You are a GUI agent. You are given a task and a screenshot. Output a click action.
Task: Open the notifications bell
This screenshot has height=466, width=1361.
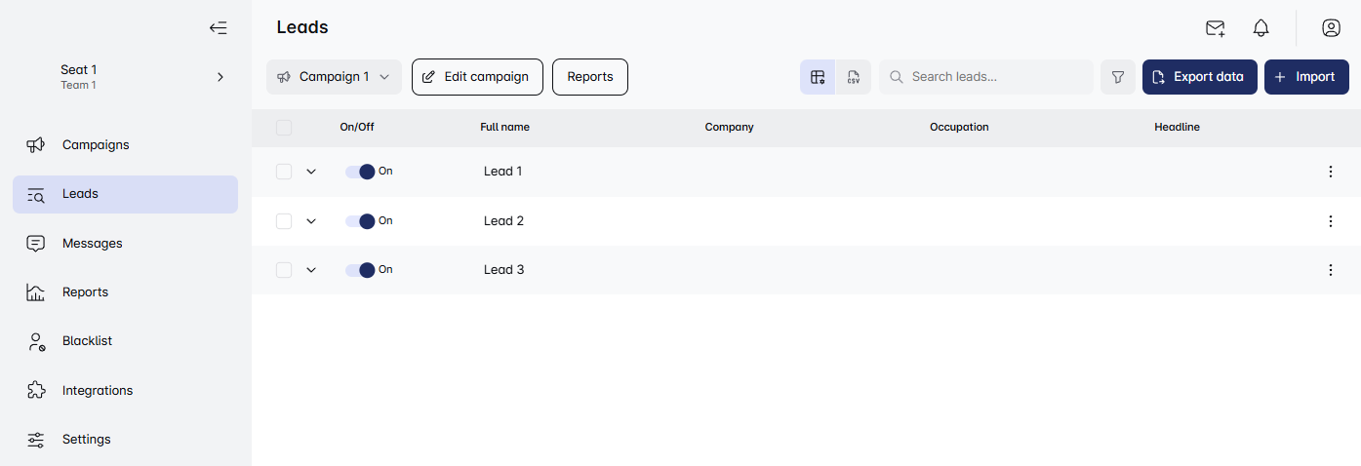(1261, 28)
